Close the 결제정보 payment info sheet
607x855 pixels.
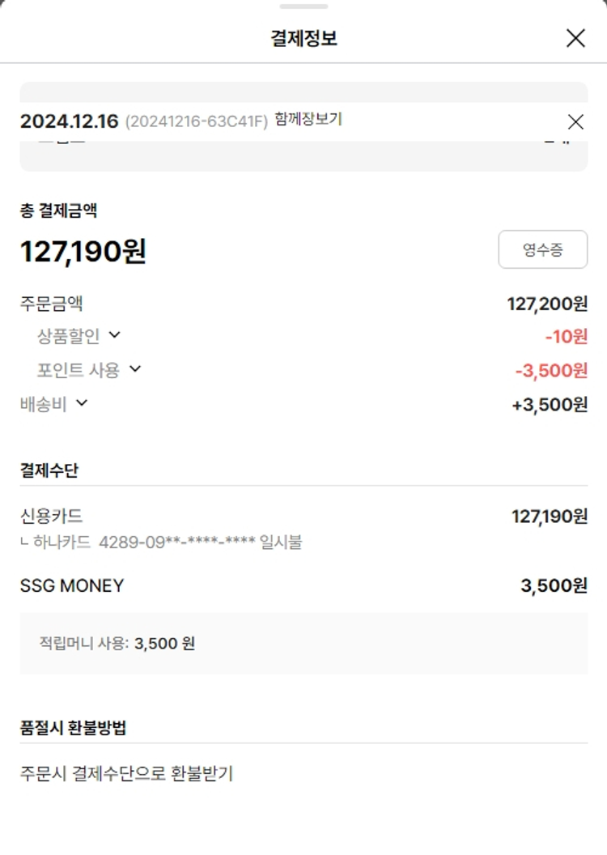click(x=575, y=38)
